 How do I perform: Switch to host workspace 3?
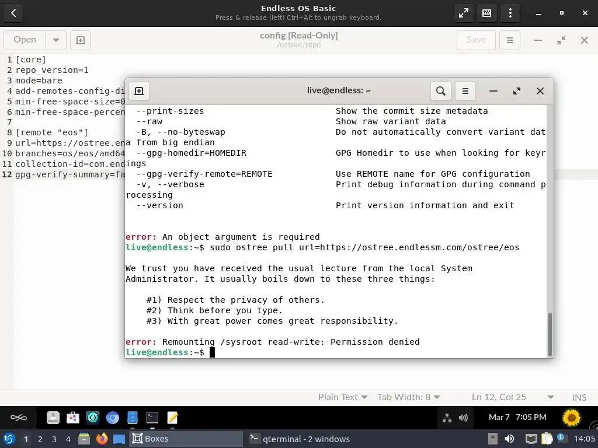click(54, 439)
